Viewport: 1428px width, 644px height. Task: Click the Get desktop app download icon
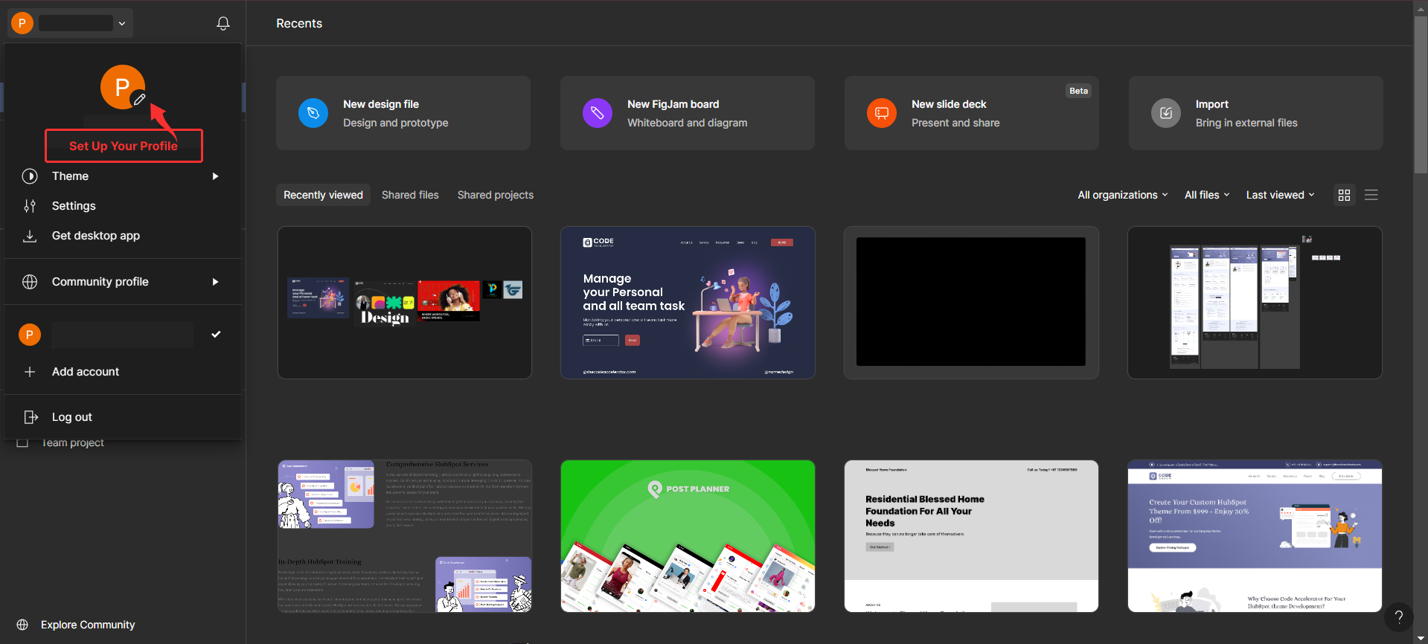[x=30, y=236]
